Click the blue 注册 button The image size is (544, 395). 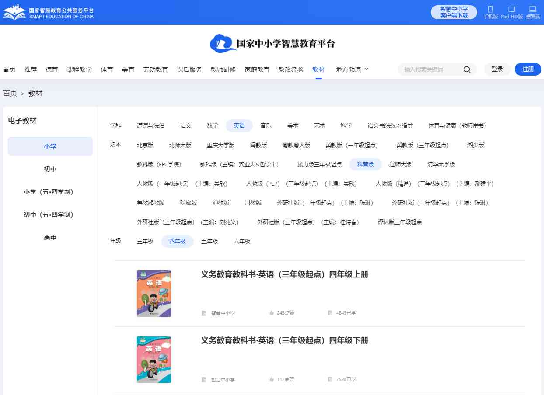[x=528, y=69]
